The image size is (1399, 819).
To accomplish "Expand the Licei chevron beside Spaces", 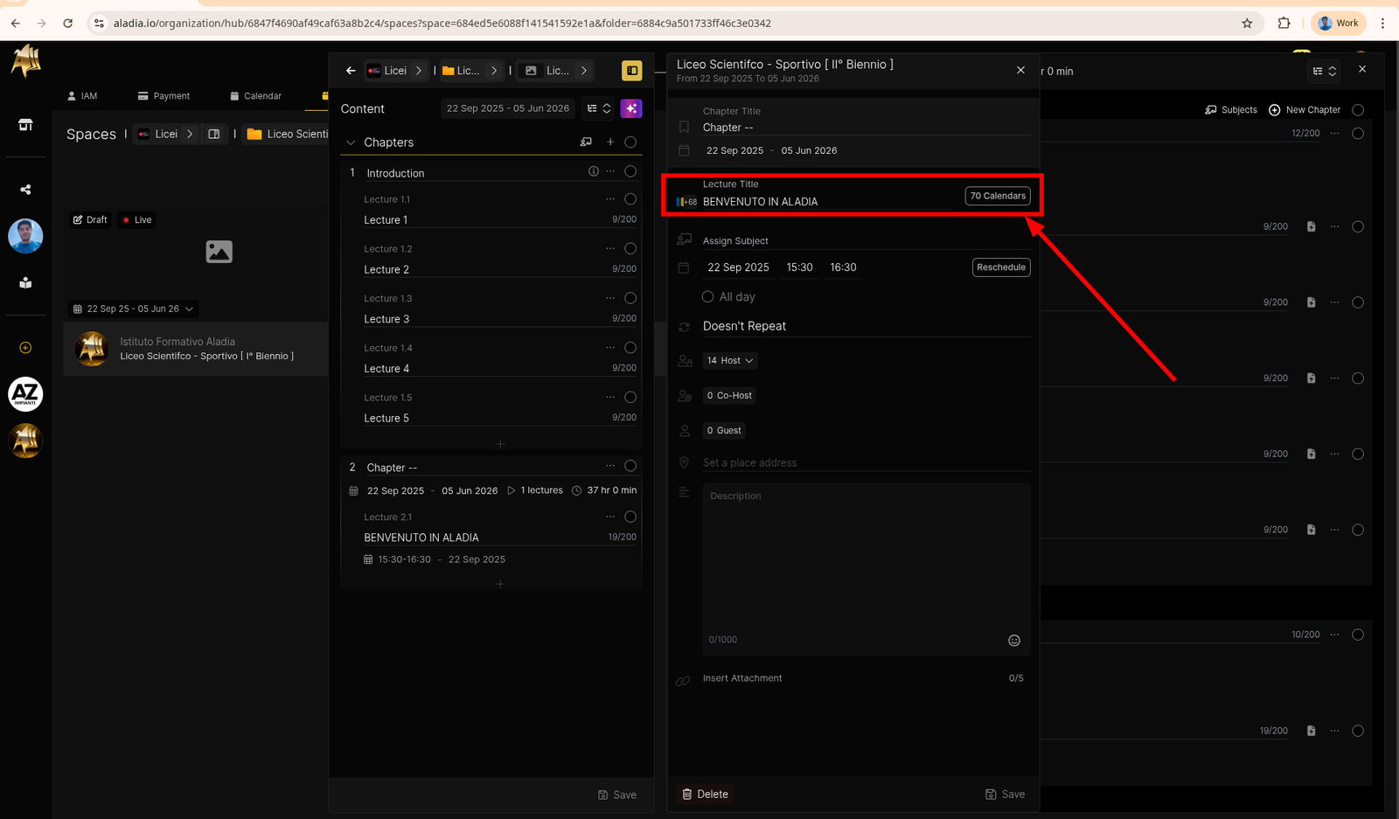I will (190, 134).
